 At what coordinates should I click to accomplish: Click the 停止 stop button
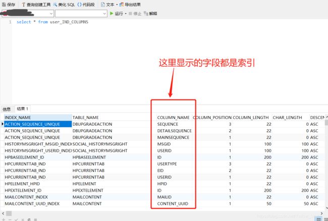click(135, 14)
